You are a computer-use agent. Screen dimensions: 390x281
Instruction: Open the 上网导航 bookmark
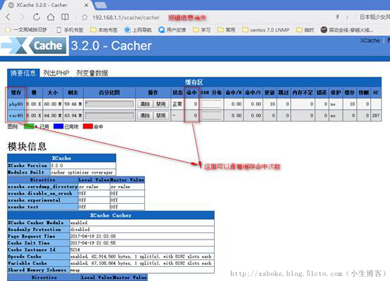(x=138, y=30)
